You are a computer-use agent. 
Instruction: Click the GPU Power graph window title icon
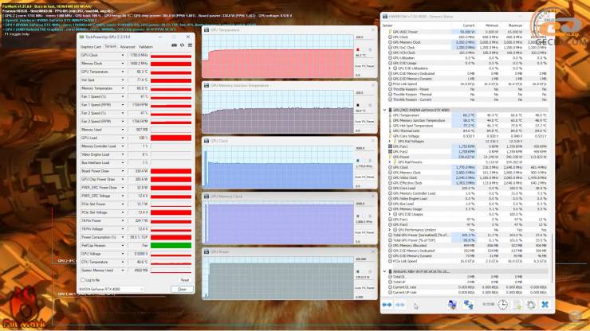click(x=206, y=251)
